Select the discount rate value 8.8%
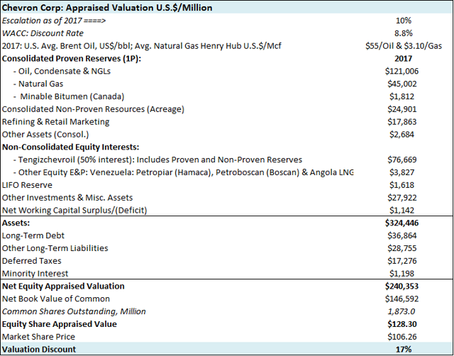The image size is (454, 356). [x=404, y=33]
